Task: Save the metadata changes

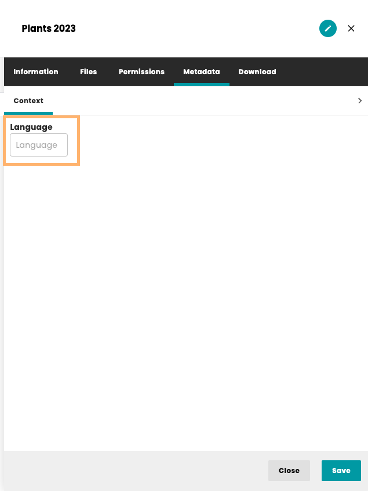Action: pyautogui.click(x=341, y=471)
